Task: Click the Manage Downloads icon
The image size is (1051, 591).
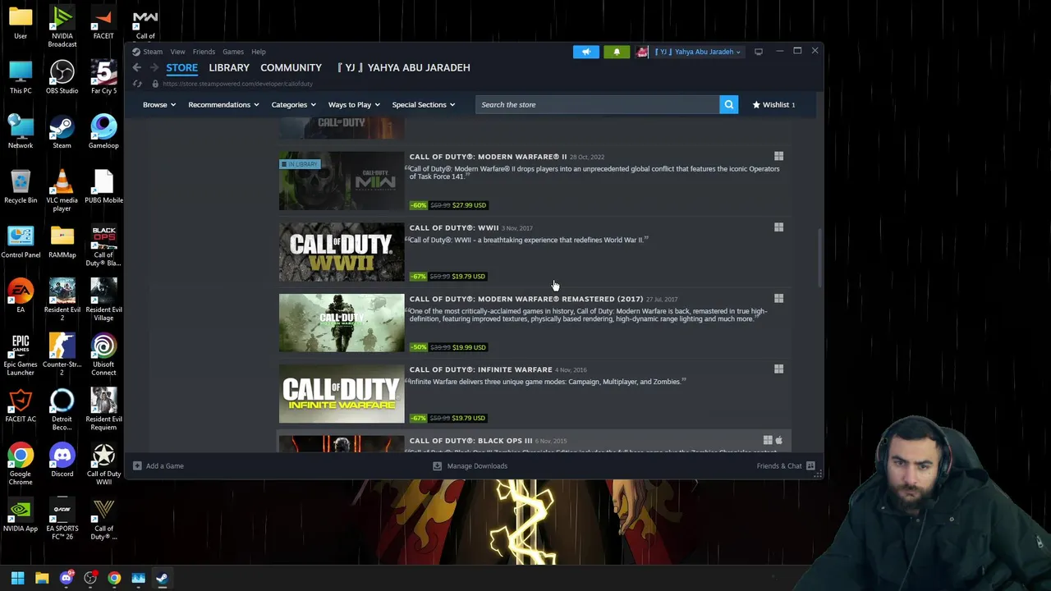Action: [x=438, y=465]
